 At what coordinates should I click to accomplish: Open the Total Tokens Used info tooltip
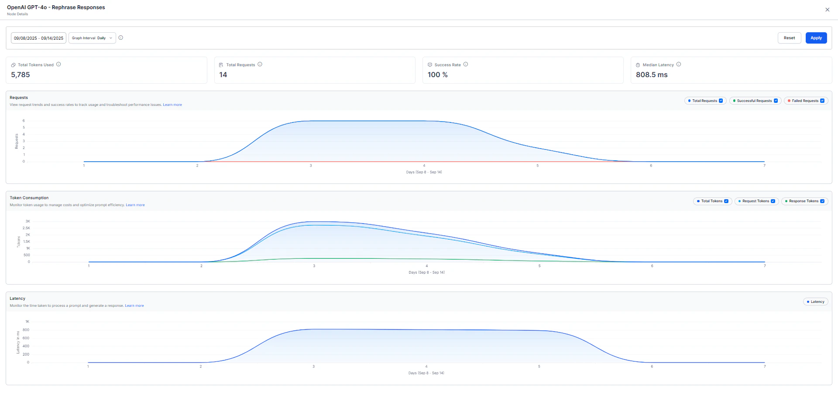[x=59, y=64]
